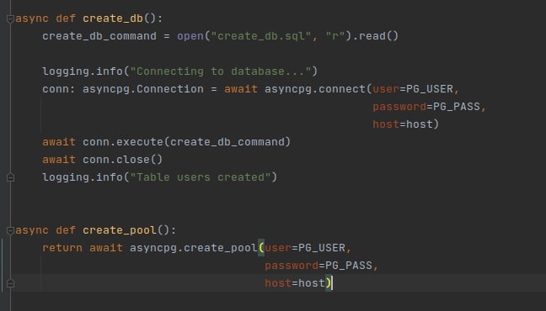
Task: Click the await keyword before conn.close
Action: [x=59, y=160]
